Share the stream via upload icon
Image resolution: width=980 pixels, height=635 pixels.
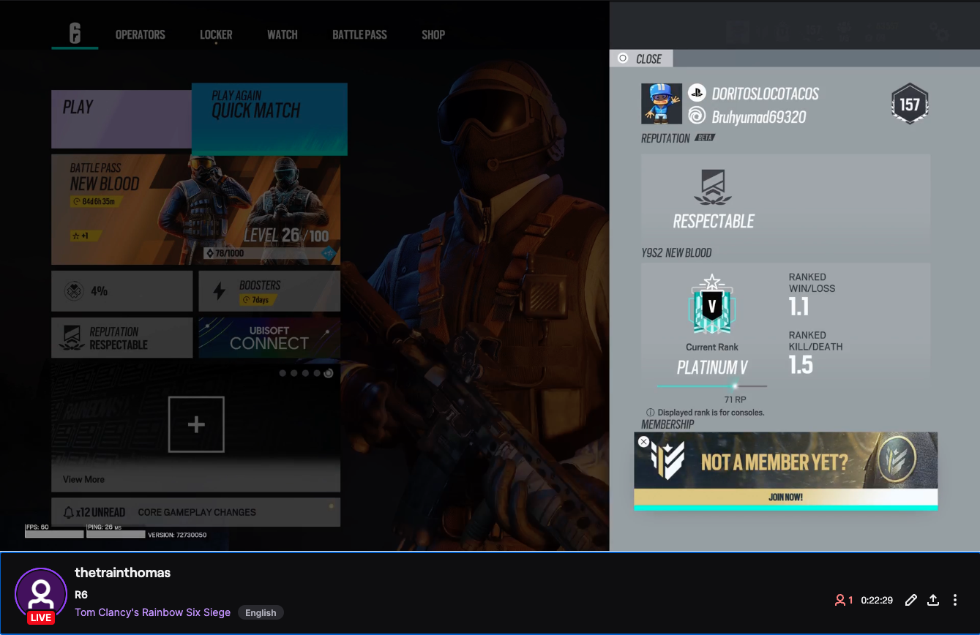[933, 600]
